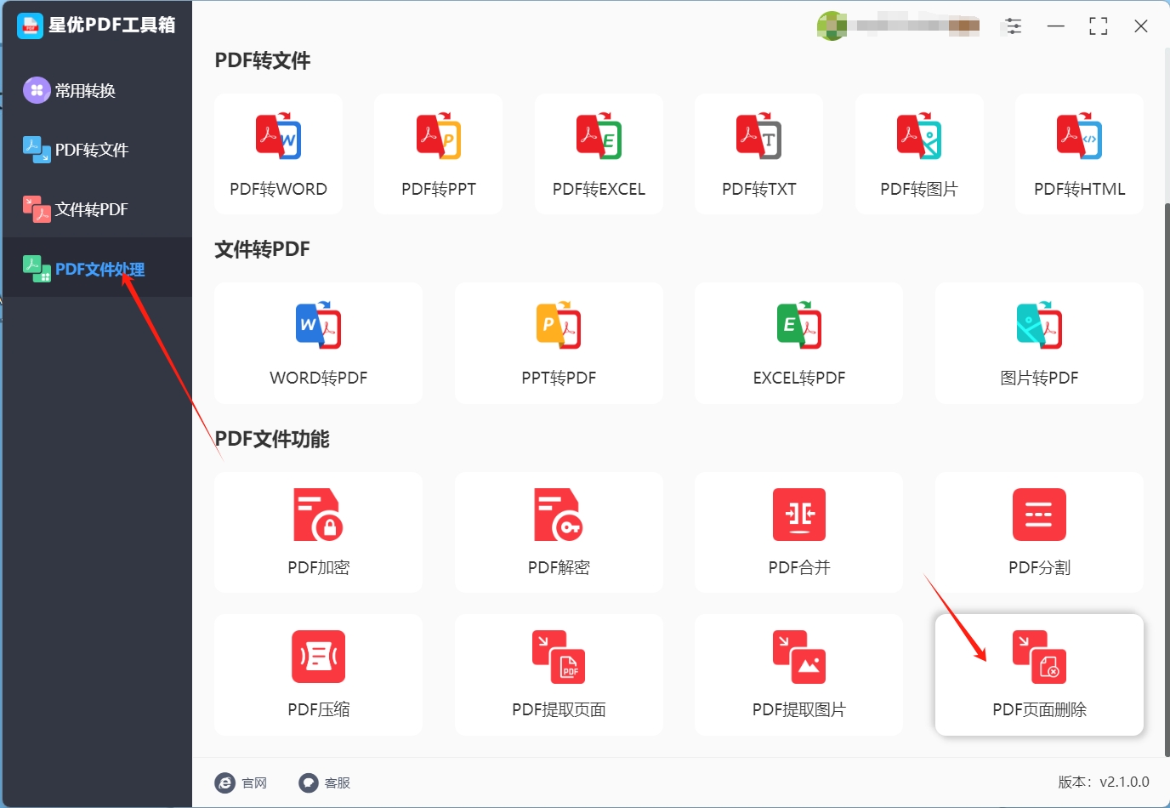Open the settings sliders icon
This screenshot has height=808, width=1170.
point(1014,26)
